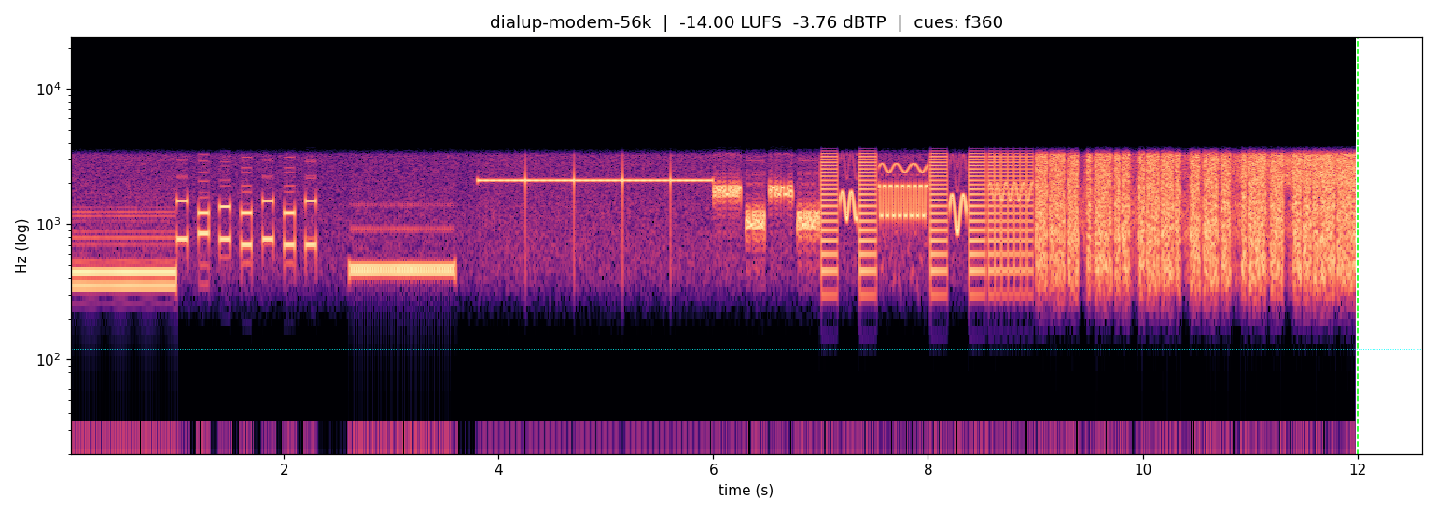This screenshot has width=1437, height=513.
Task: Click the y-axis tick label 10^2
Action: [x=49, y=359]
